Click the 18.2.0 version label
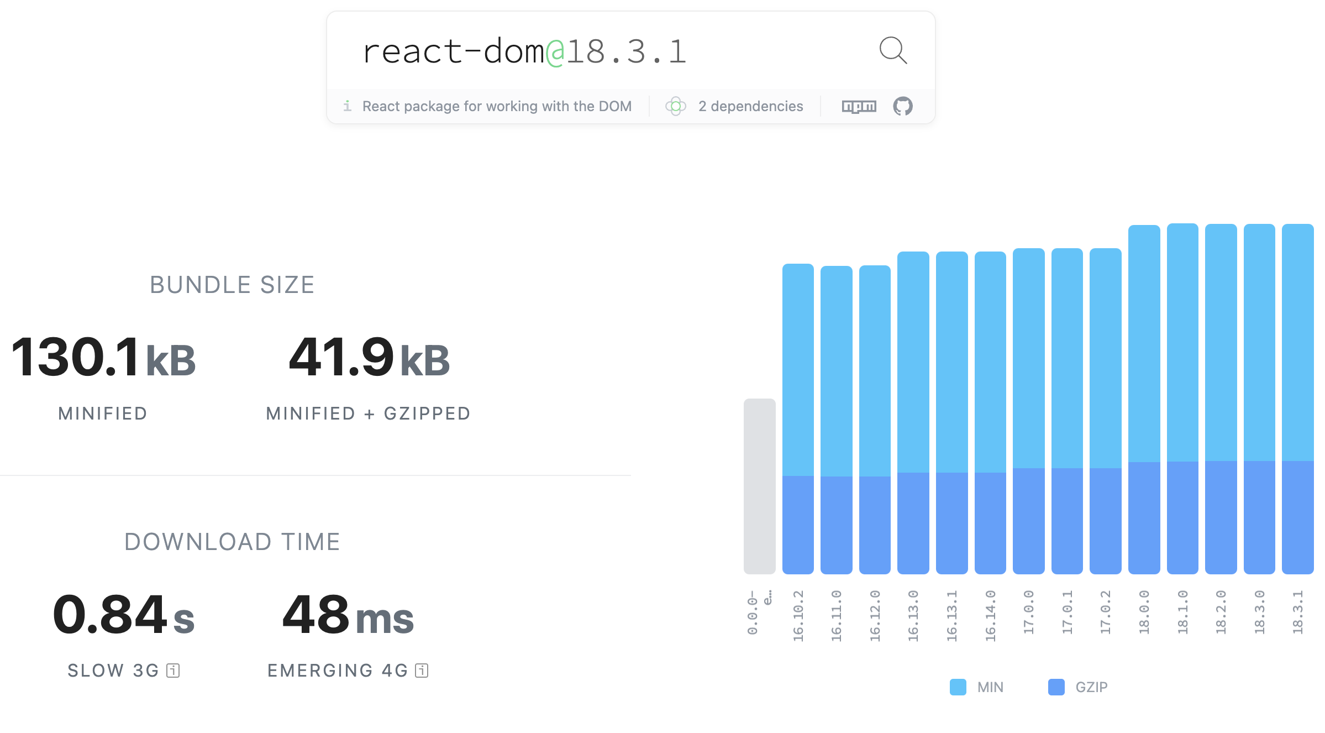1325x733 pixels. click(x=1221, y=612)
